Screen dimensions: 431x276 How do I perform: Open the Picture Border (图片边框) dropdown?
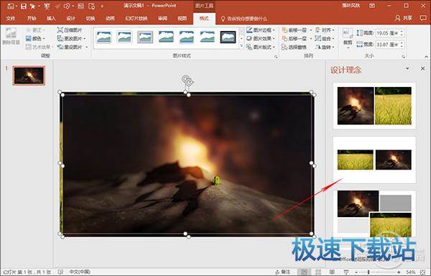point(261,30)
